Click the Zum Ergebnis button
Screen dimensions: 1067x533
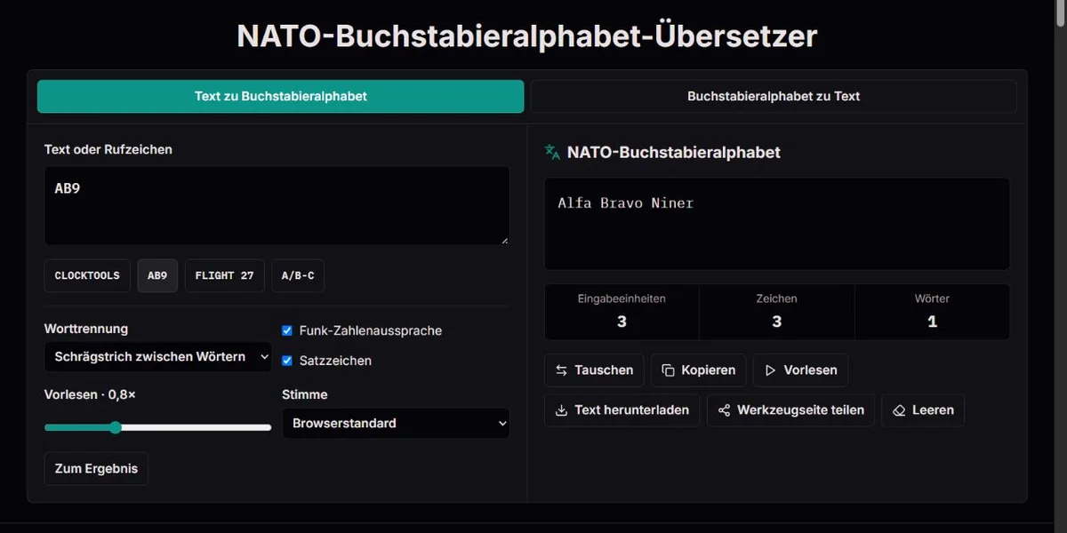click(96, 469)
